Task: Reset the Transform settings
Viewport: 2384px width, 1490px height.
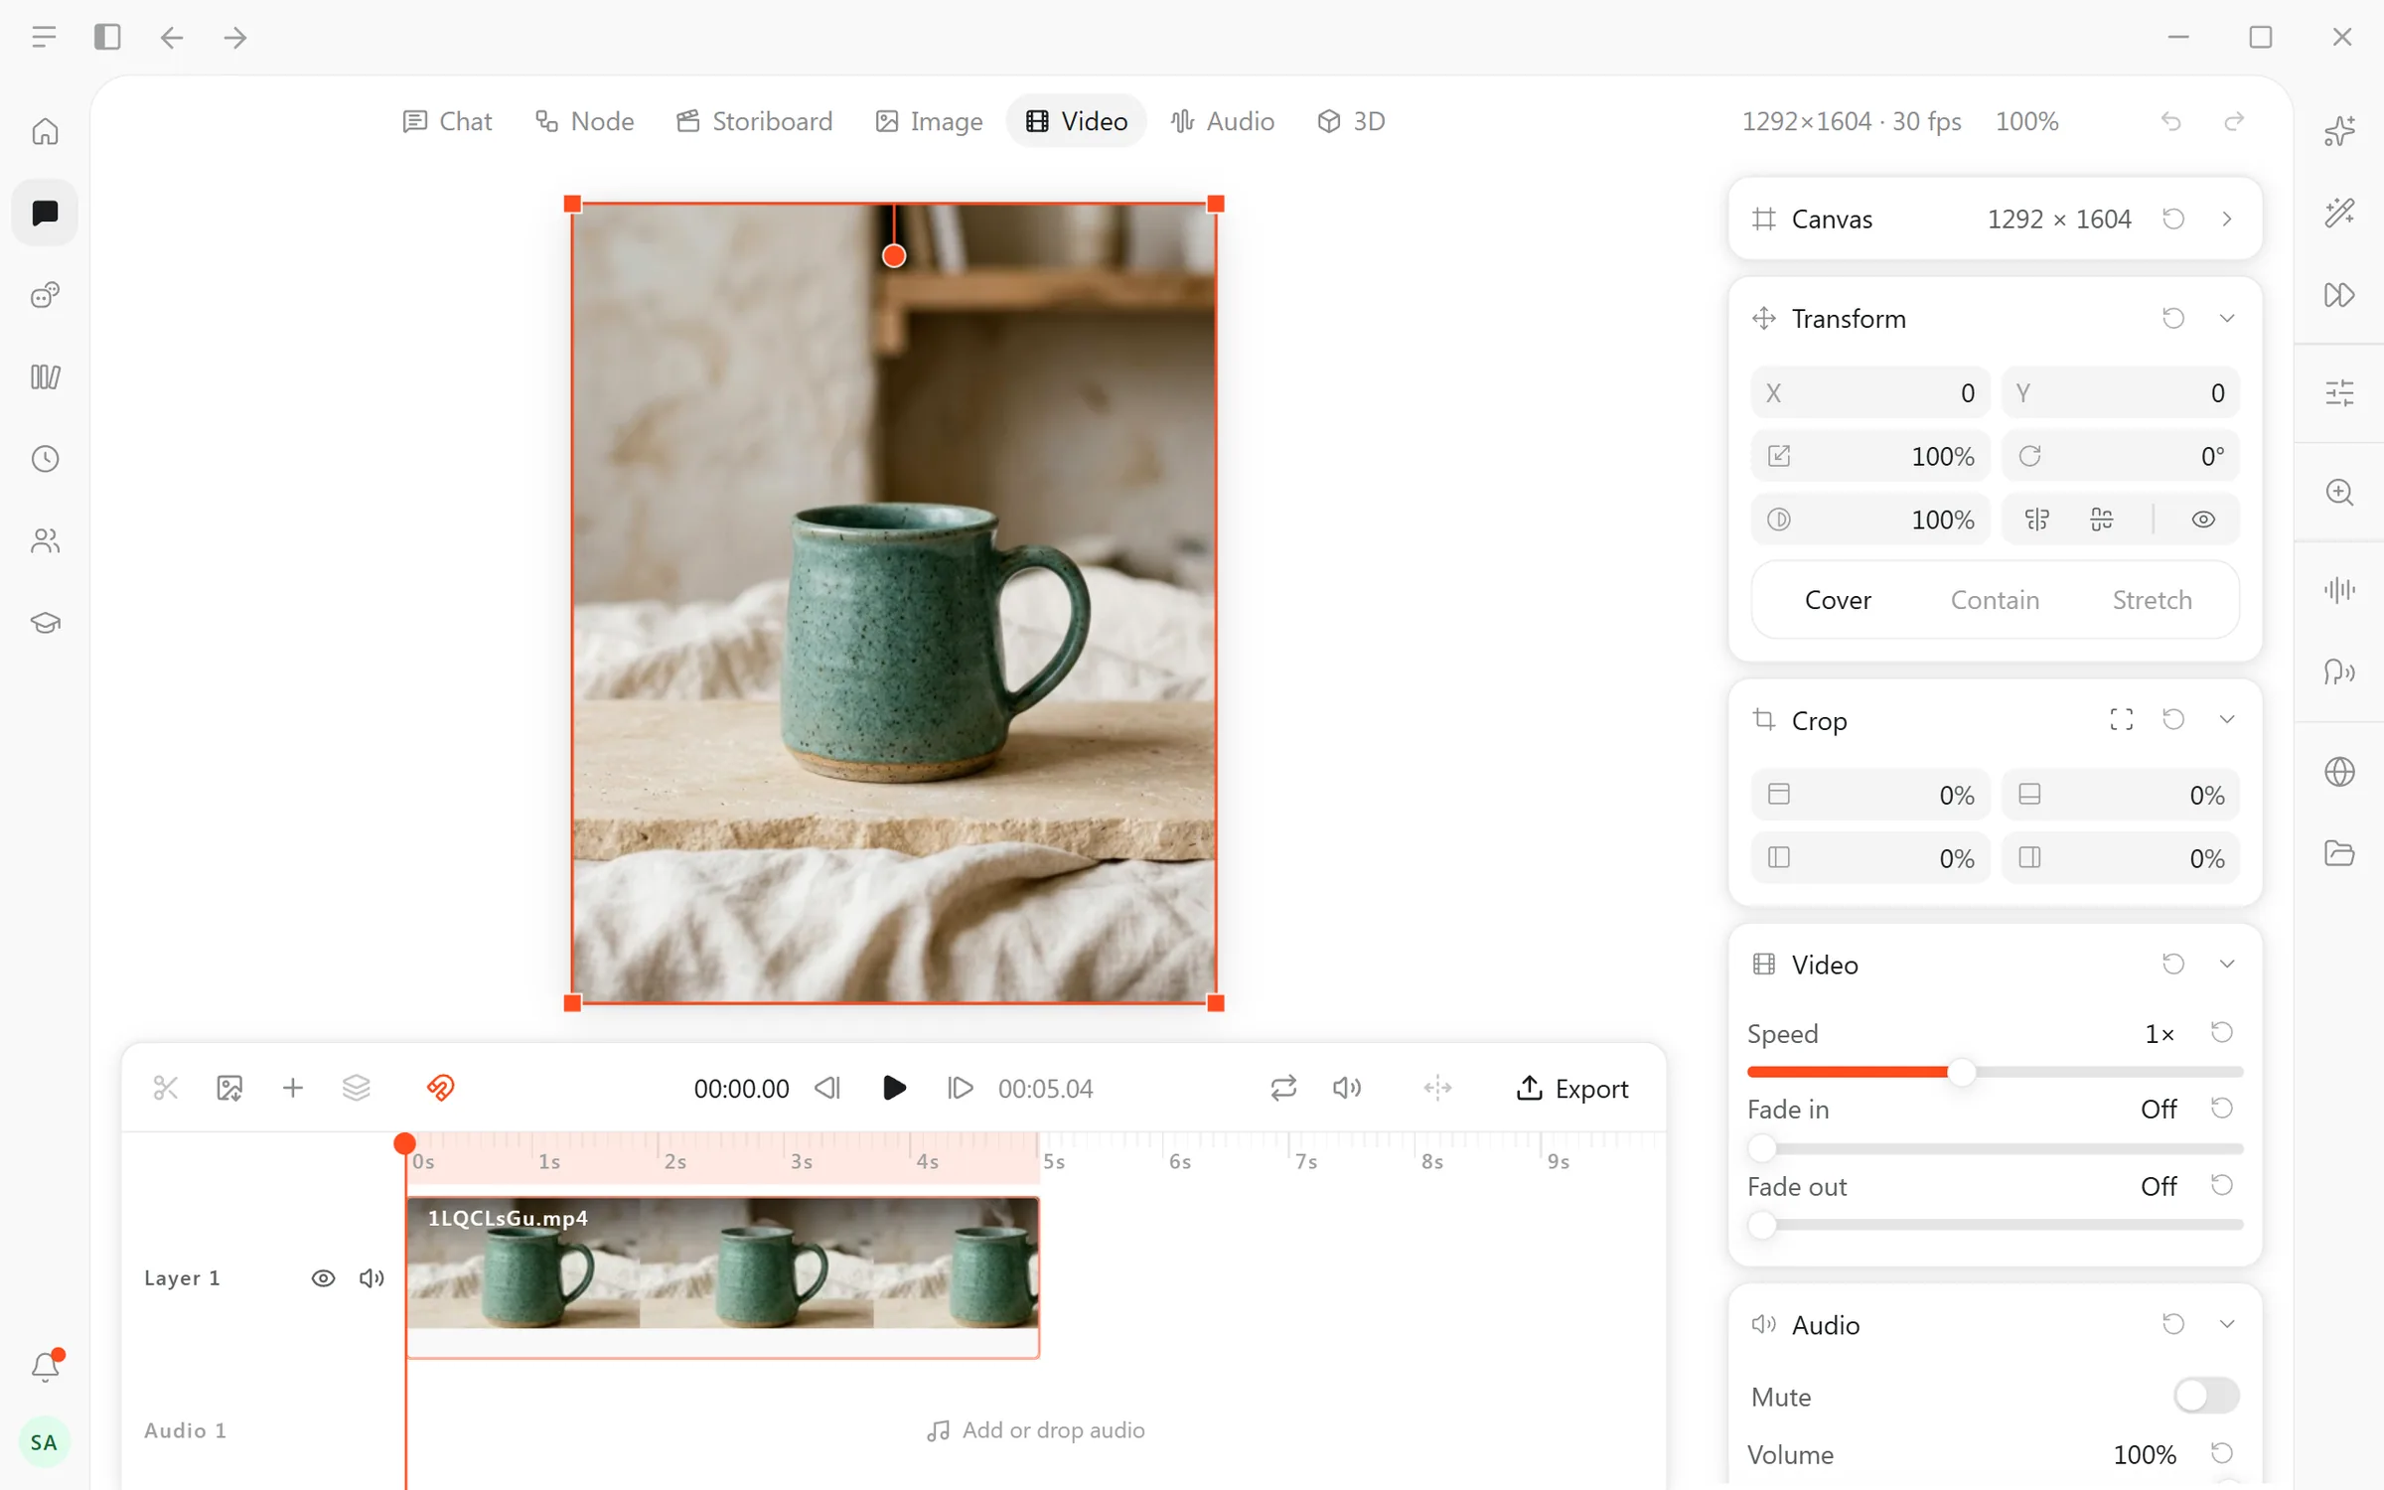Action: click(x=2173, y=318)
